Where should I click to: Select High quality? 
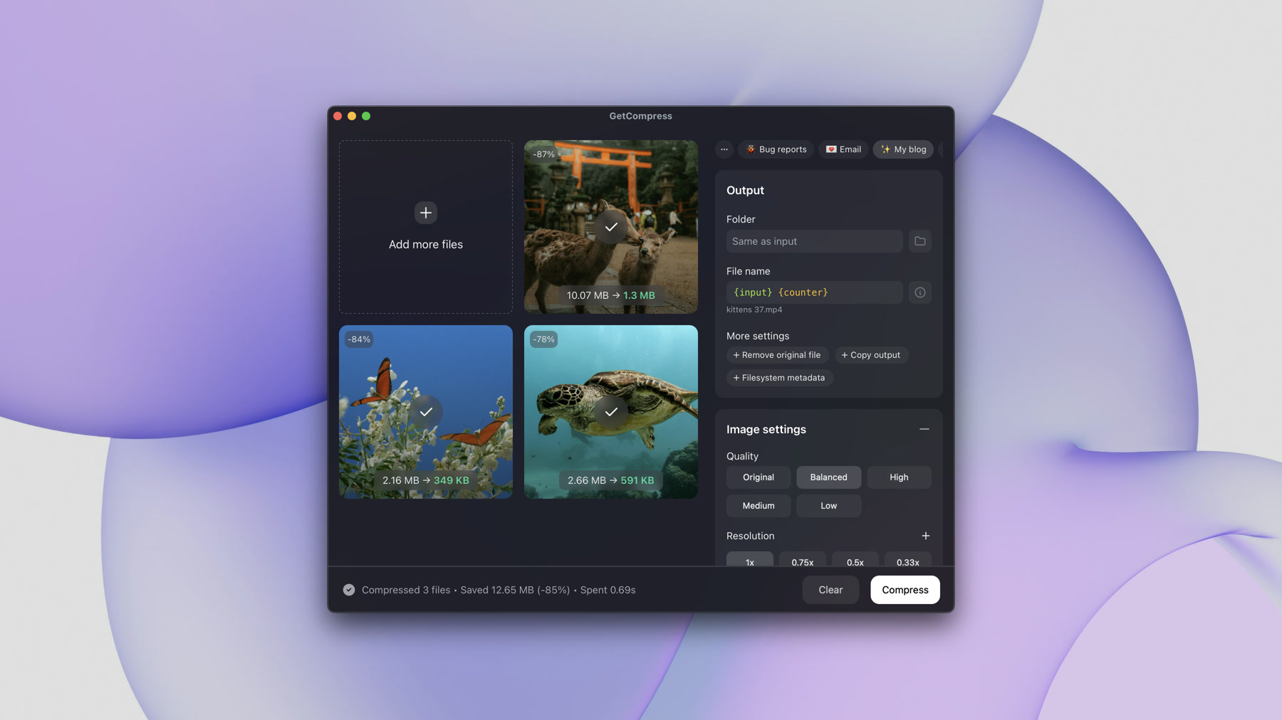pyautogui.click(x=899, y=477)
